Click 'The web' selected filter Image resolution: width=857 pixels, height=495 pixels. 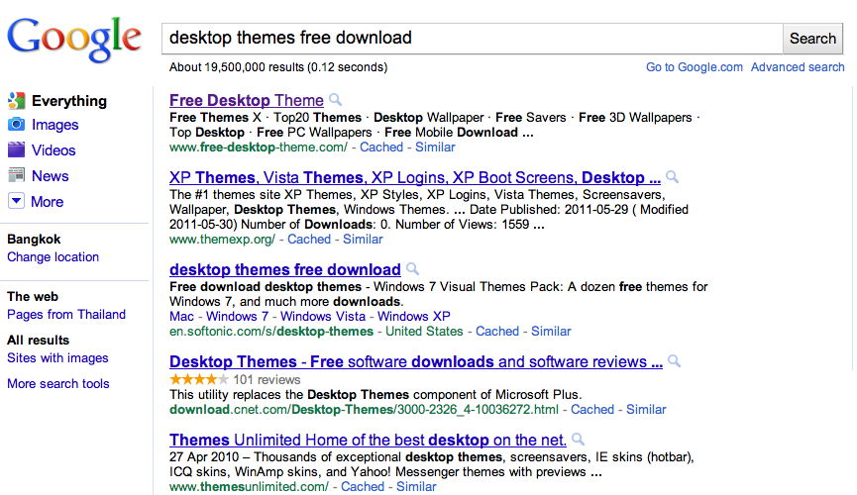(33, 297)
